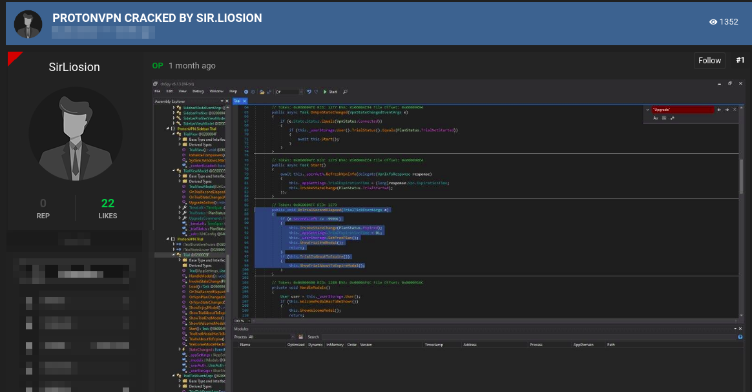Click the Save All toolbar icon
Screen dimensions: 752x392
tap(269, 92)
